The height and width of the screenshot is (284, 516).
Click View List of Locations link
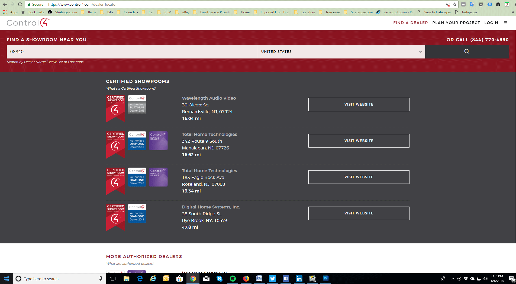click(x=66, y=62)
